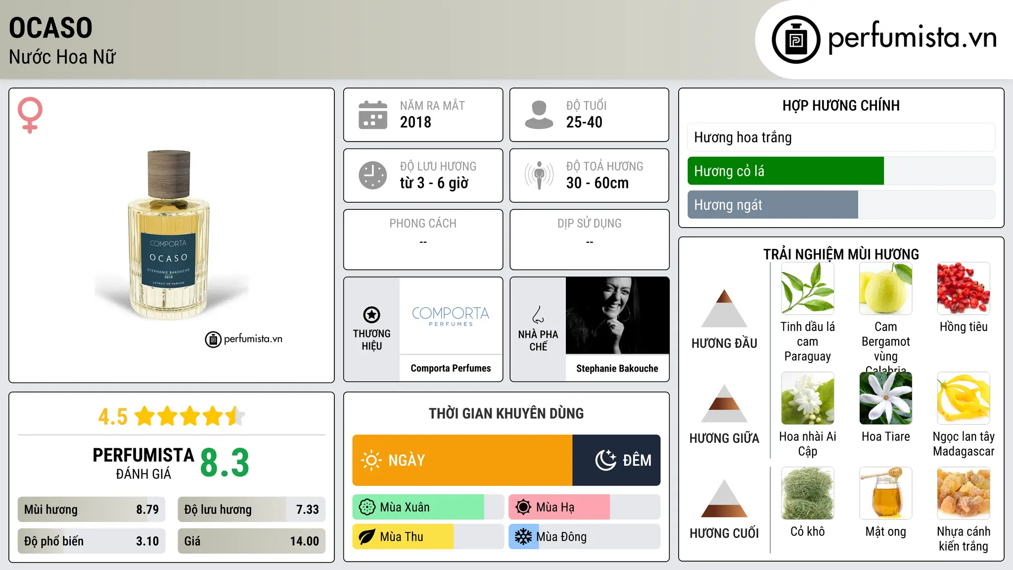Click the perfumista.vn watermark under the bottle
This screenshot has width=1013, height=570.
pos(244,339)
